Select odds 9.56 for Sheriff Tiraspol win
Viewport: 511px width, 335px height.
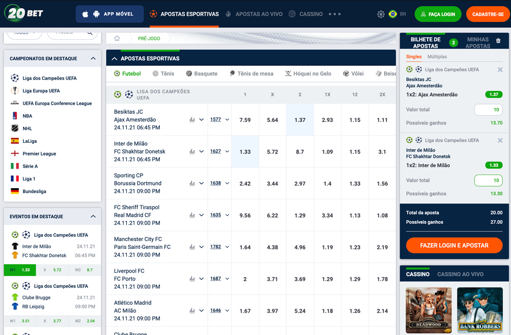pyautogui.click(x=245, y=215)
